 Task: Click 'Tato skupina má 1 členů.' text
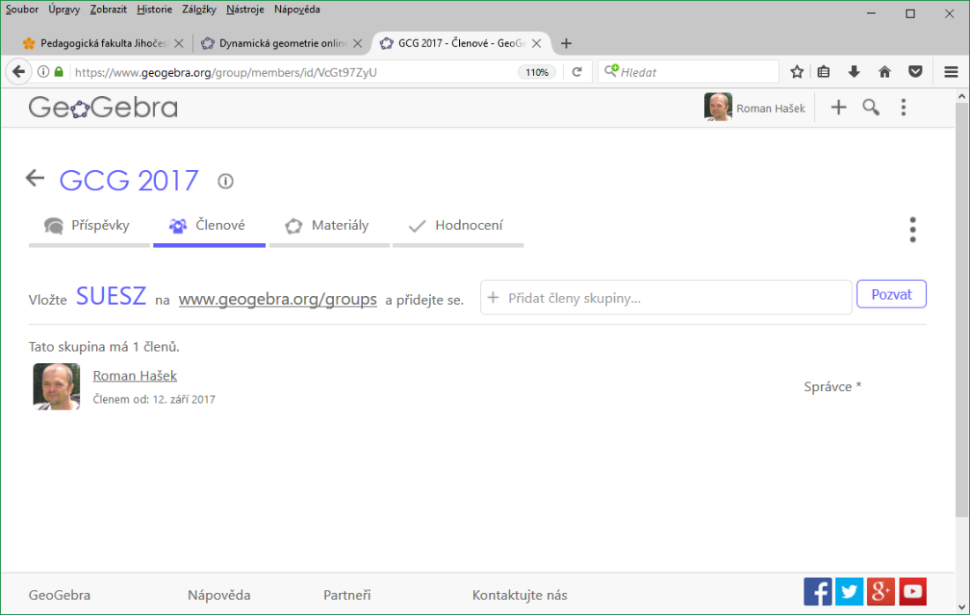coord(104,346)
